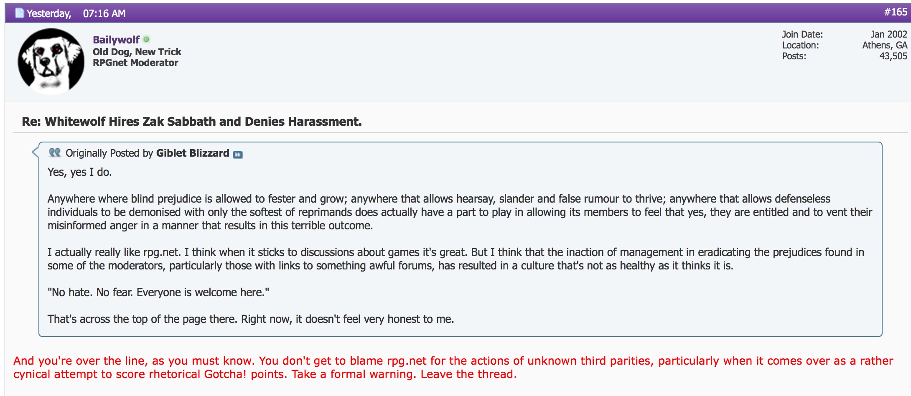
Task: Click the post time 07:16 AM
Action: point(104,13)
